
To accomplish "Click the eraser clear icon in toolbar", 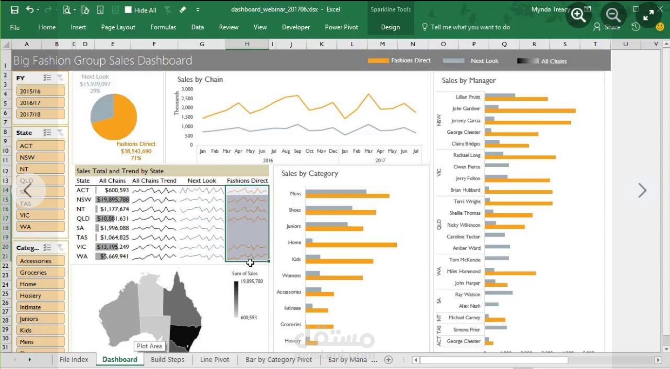I will [x=183, y=10].
